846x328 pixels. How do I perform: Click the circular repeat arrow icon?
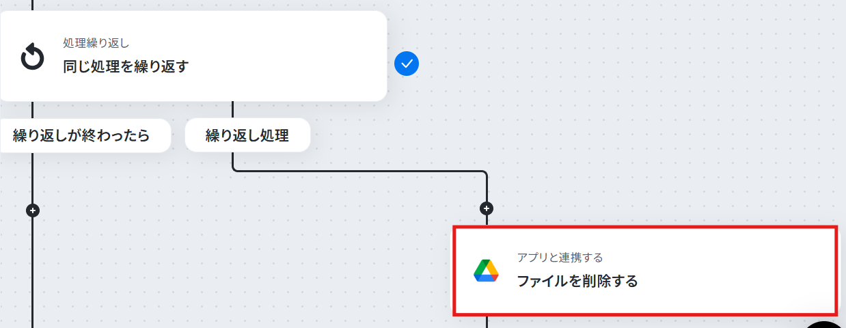tap(32, 57)
